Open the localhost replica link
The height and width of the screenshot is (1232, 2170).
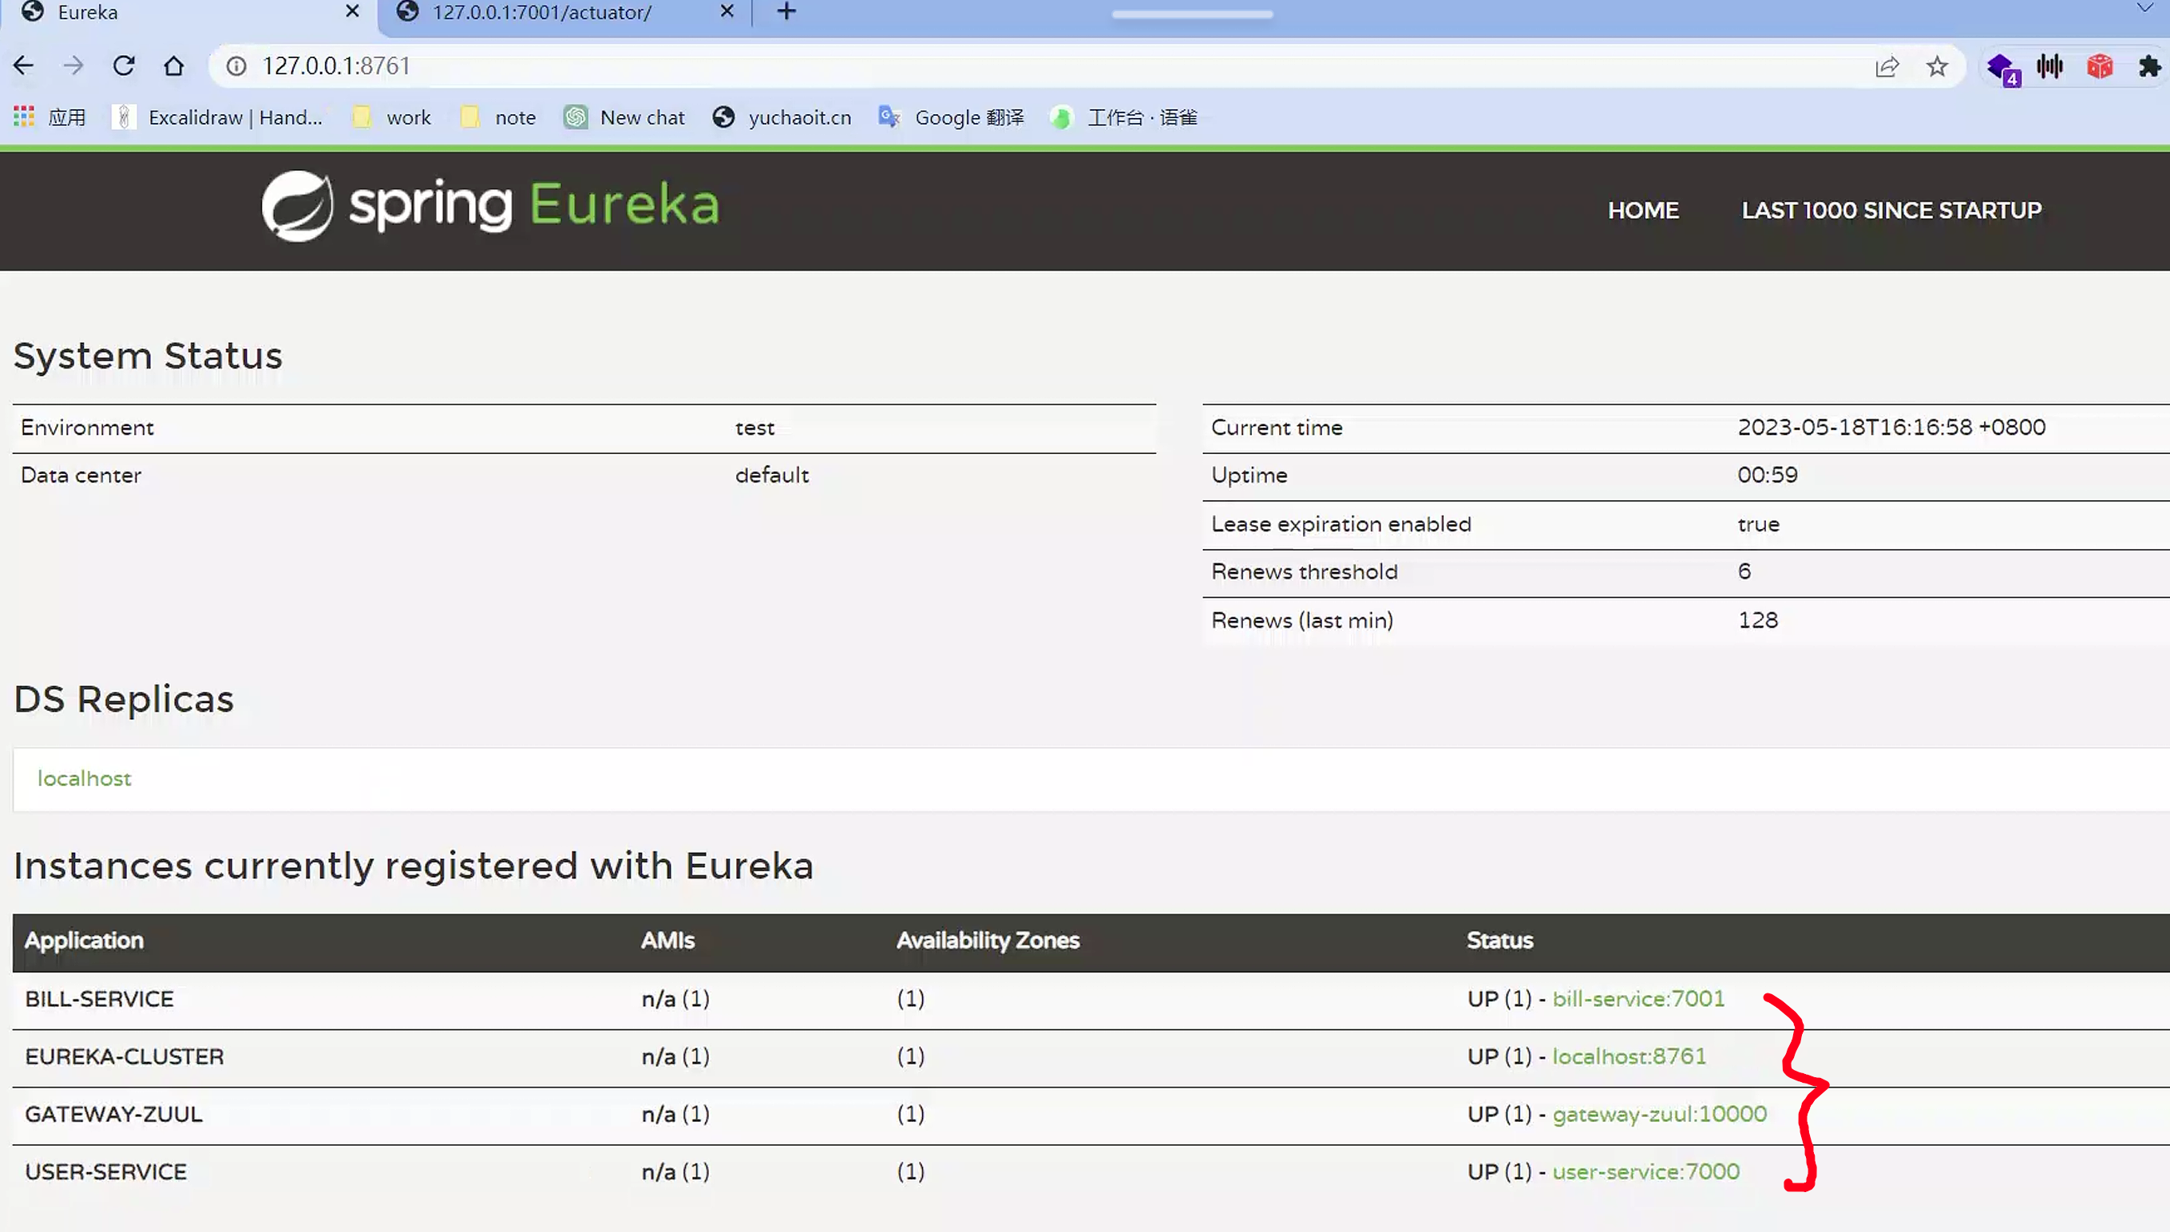point(84,779)
